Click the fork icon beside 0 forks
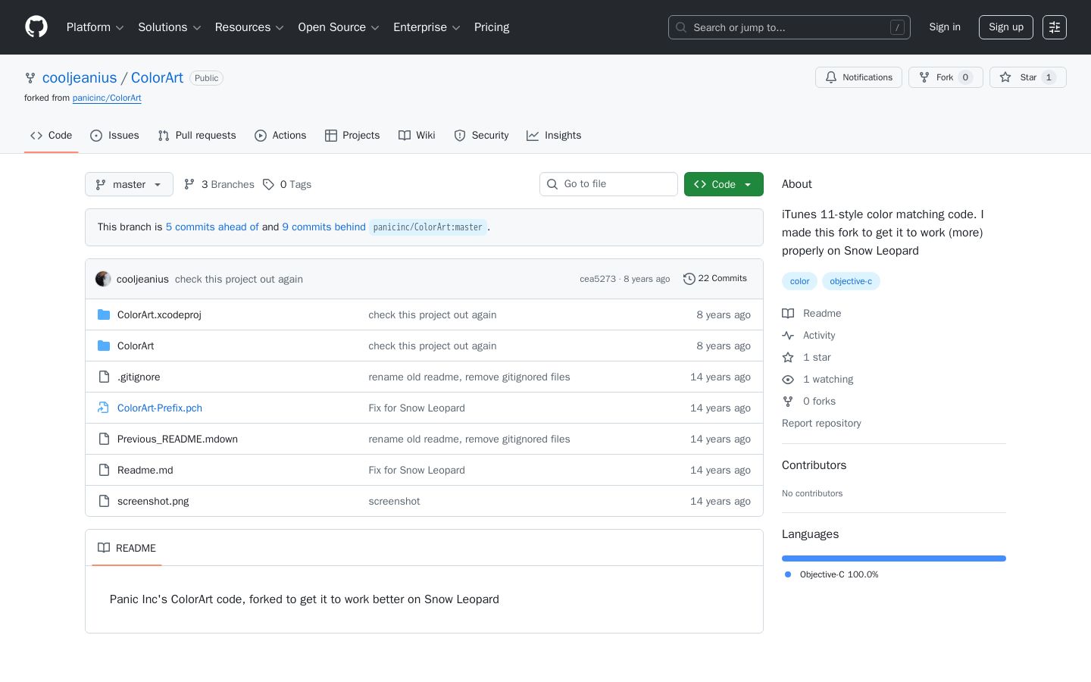1091x682 pixels. [x=788, y=402]
